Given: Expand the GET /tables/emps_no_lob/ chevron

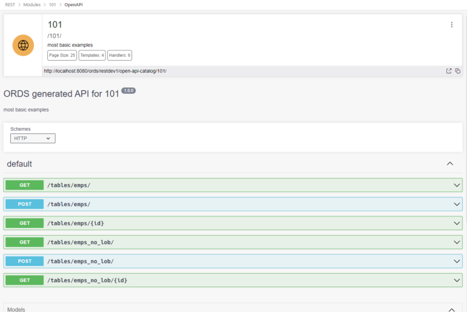Looking at the screenshot, I should 457,242.
